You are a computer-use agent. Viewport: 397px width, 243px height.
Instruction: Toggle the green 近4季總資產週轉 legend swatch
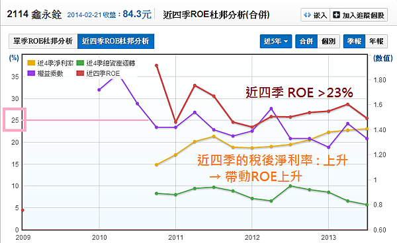point(80,63)
